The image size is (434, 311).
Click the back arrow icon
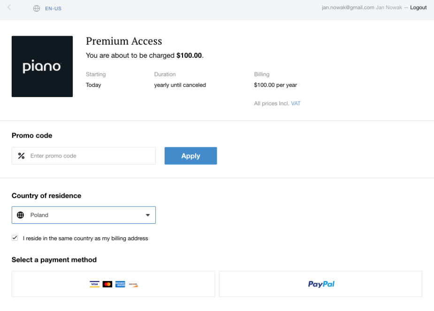(x=9, y=8)
